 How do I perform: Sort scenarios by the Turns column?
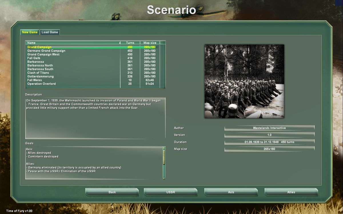coord(130,43)
